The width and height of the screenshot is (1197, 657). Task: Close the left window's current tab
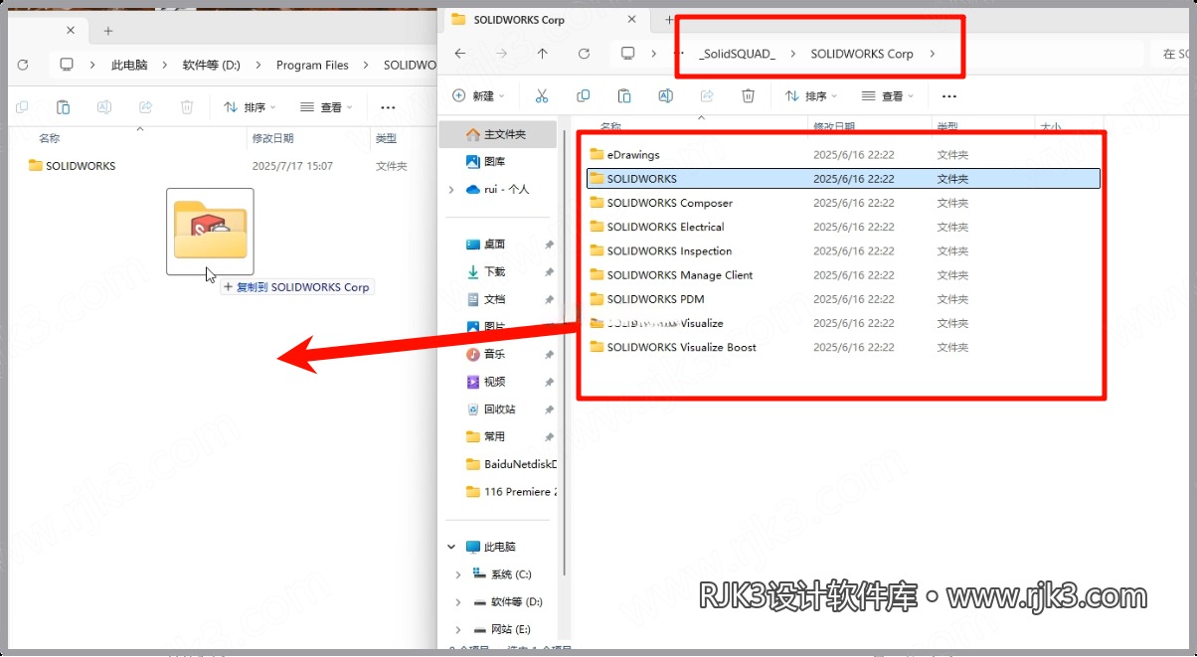[69, 31]
